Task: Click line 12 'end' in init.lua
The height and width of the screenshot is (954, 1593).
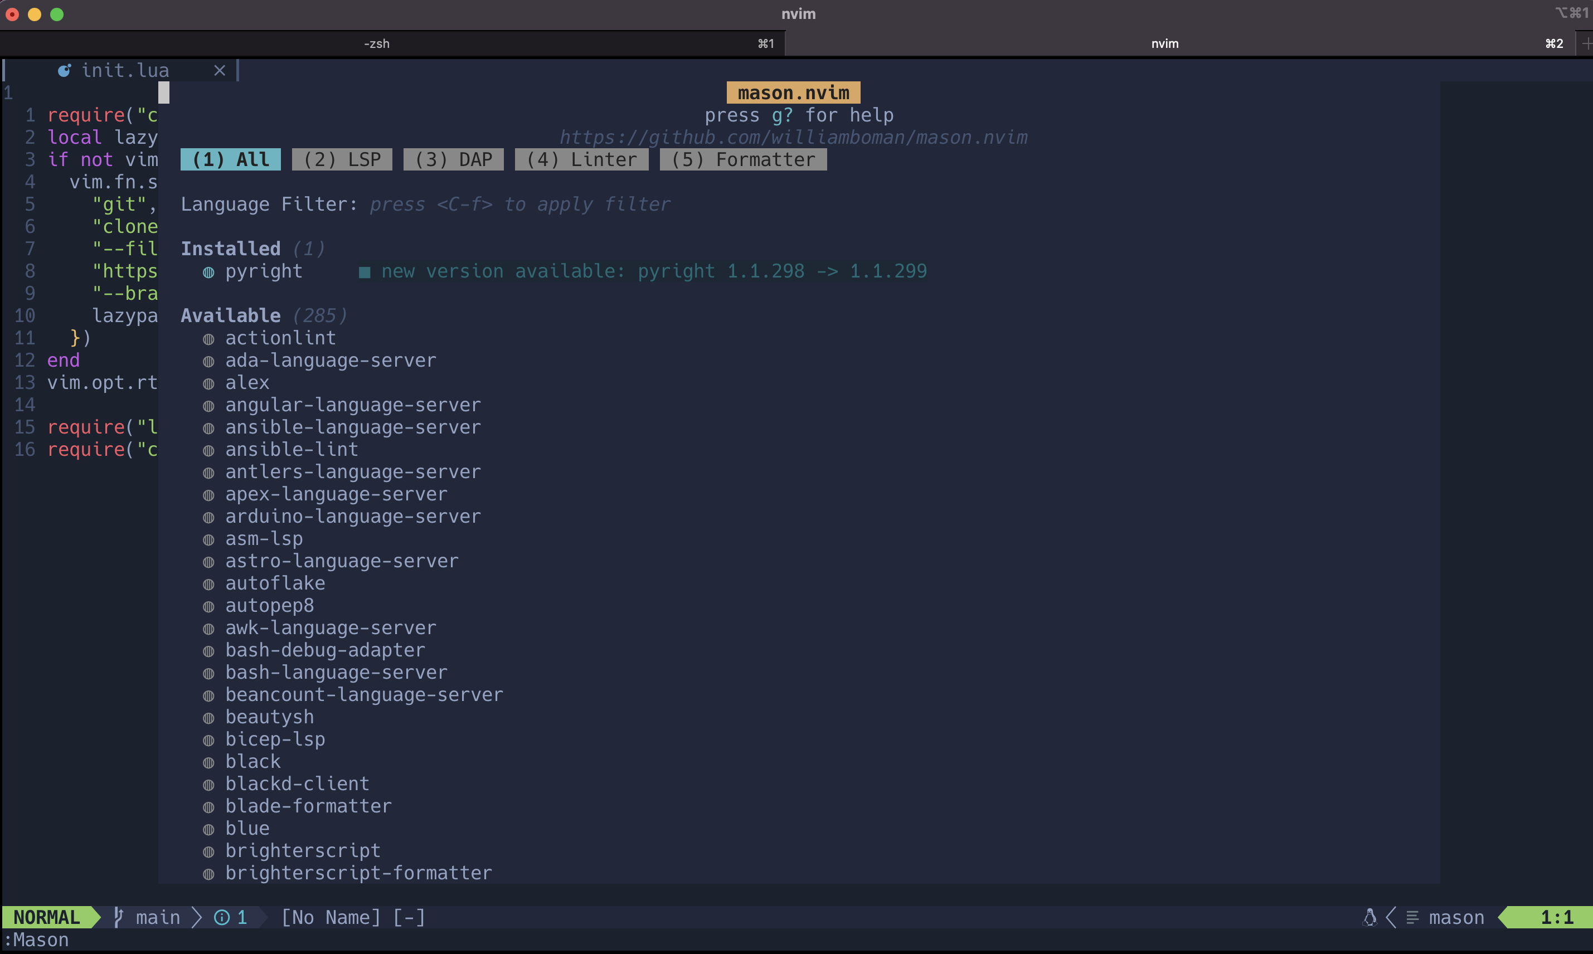Action: 63,360
